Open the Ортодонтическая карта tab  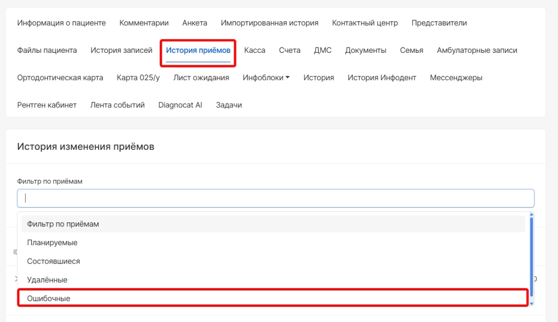click(x=60, y=77)
